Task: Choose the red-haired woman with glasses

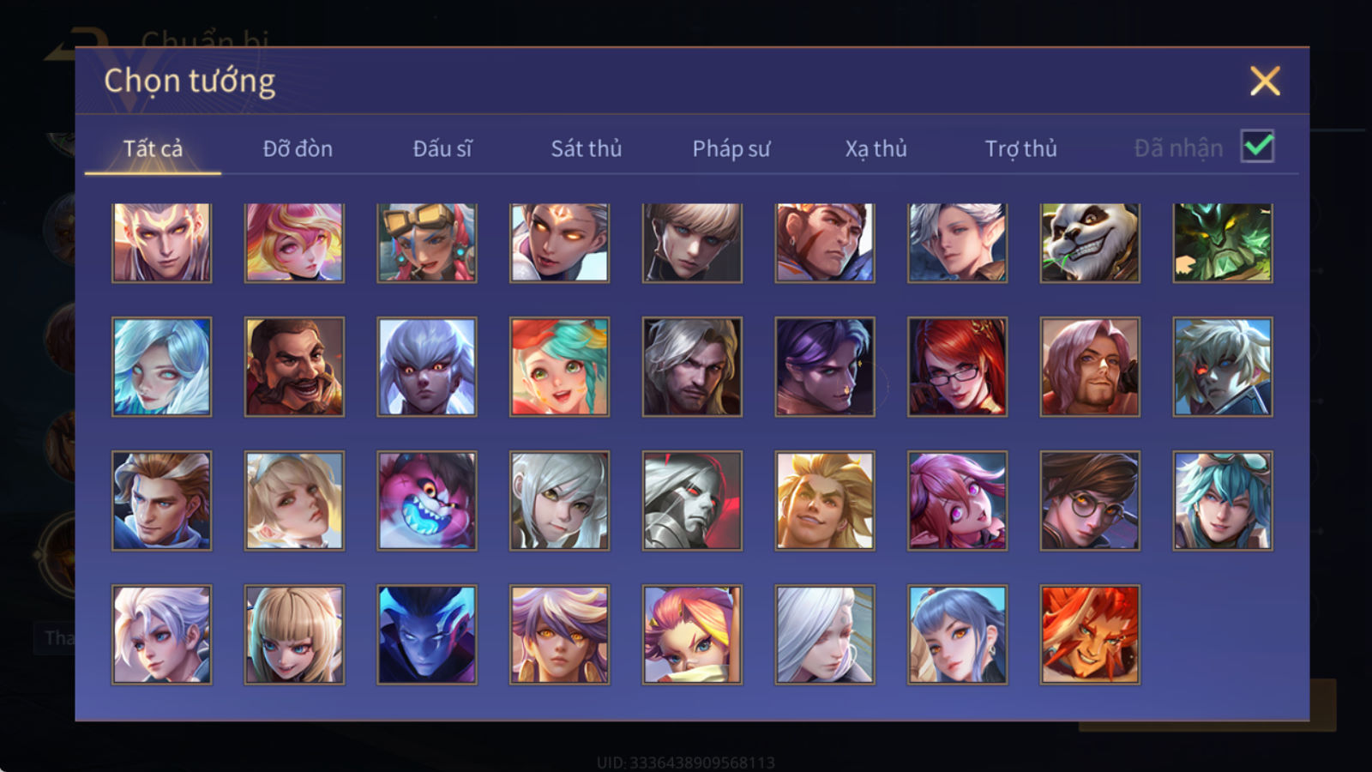Action: coord(957,367)
